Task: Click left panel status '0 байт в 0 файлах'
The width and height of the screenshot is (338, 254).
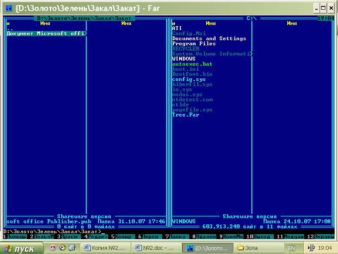Action: [86, 226]
